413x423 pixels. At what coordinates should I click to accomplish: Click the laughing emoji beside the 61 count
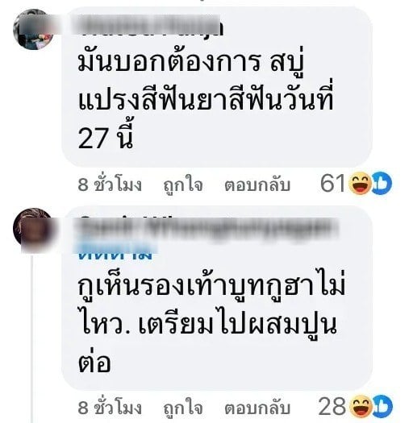point(360,184)
